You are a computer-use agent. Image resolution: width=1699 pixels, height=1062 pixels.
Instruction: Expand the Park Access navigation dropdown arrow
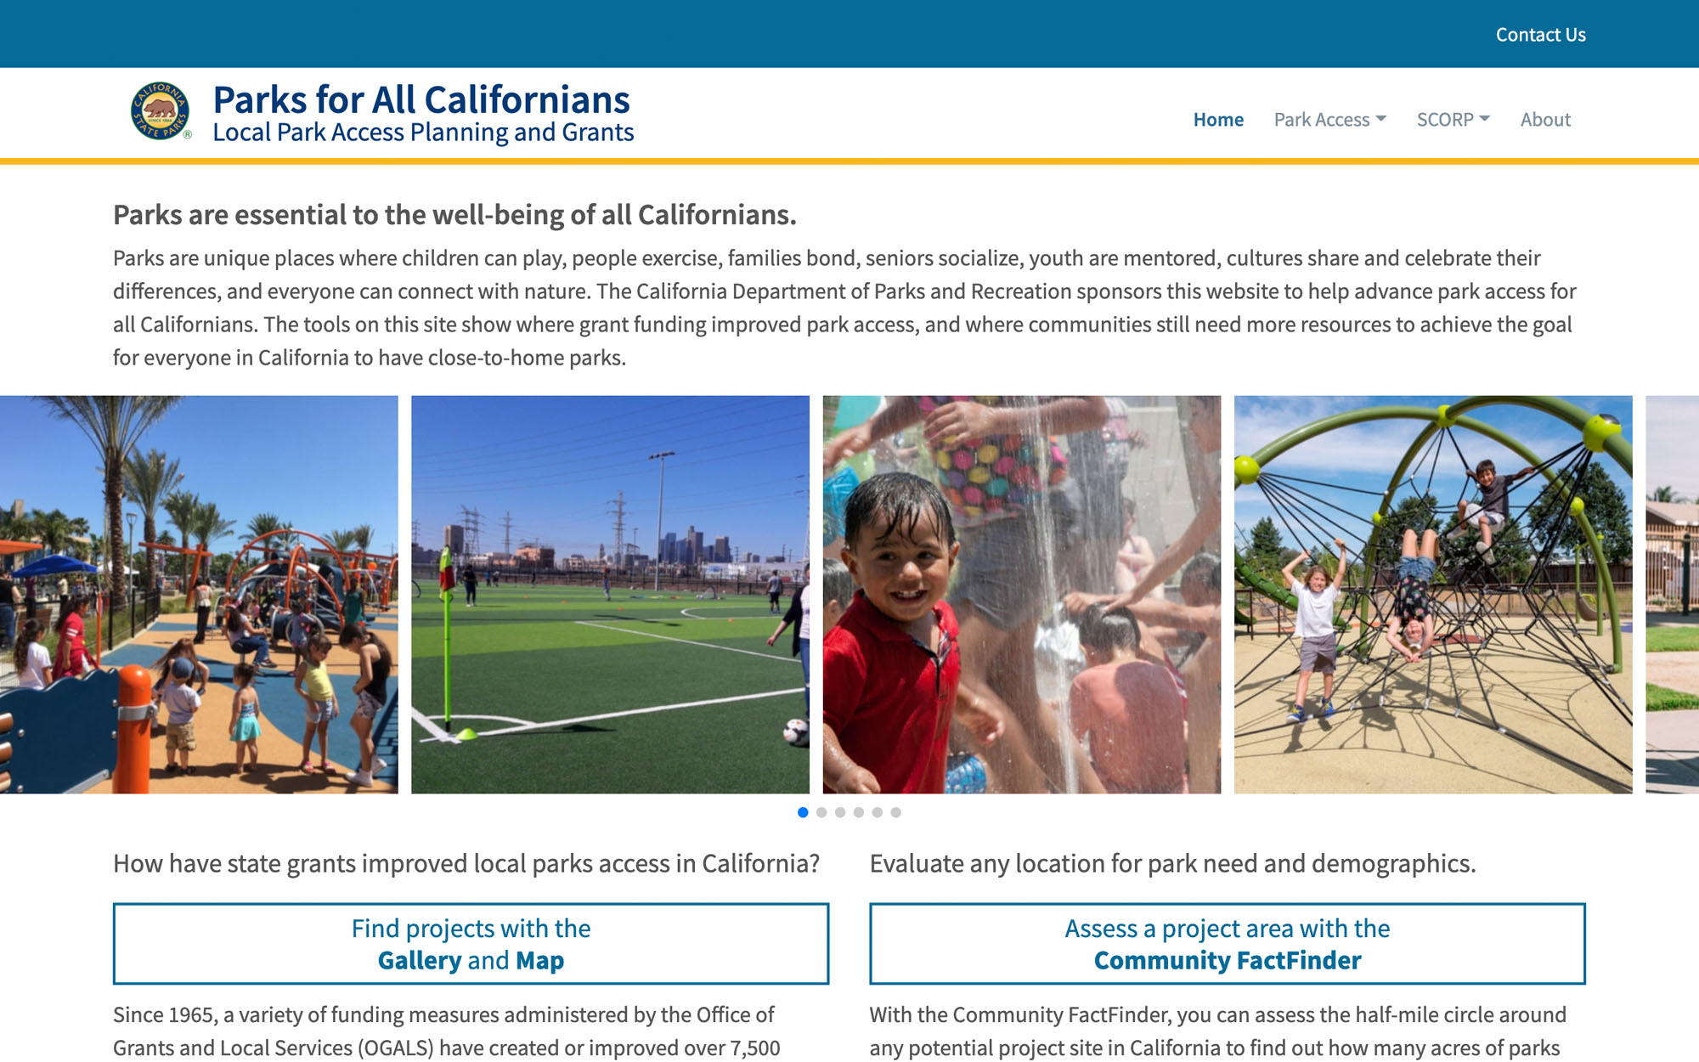tap(1380, 119)
